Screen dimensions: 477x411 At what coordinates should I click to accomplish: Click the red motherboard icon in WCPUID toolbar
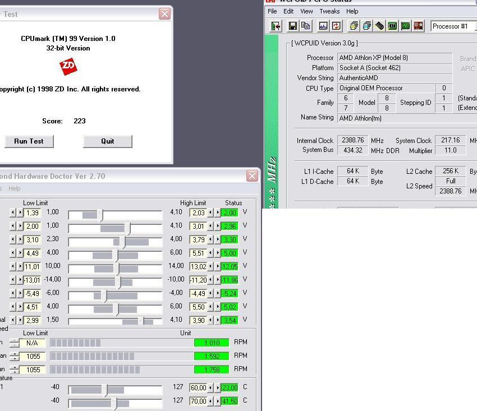click(418, 26)
